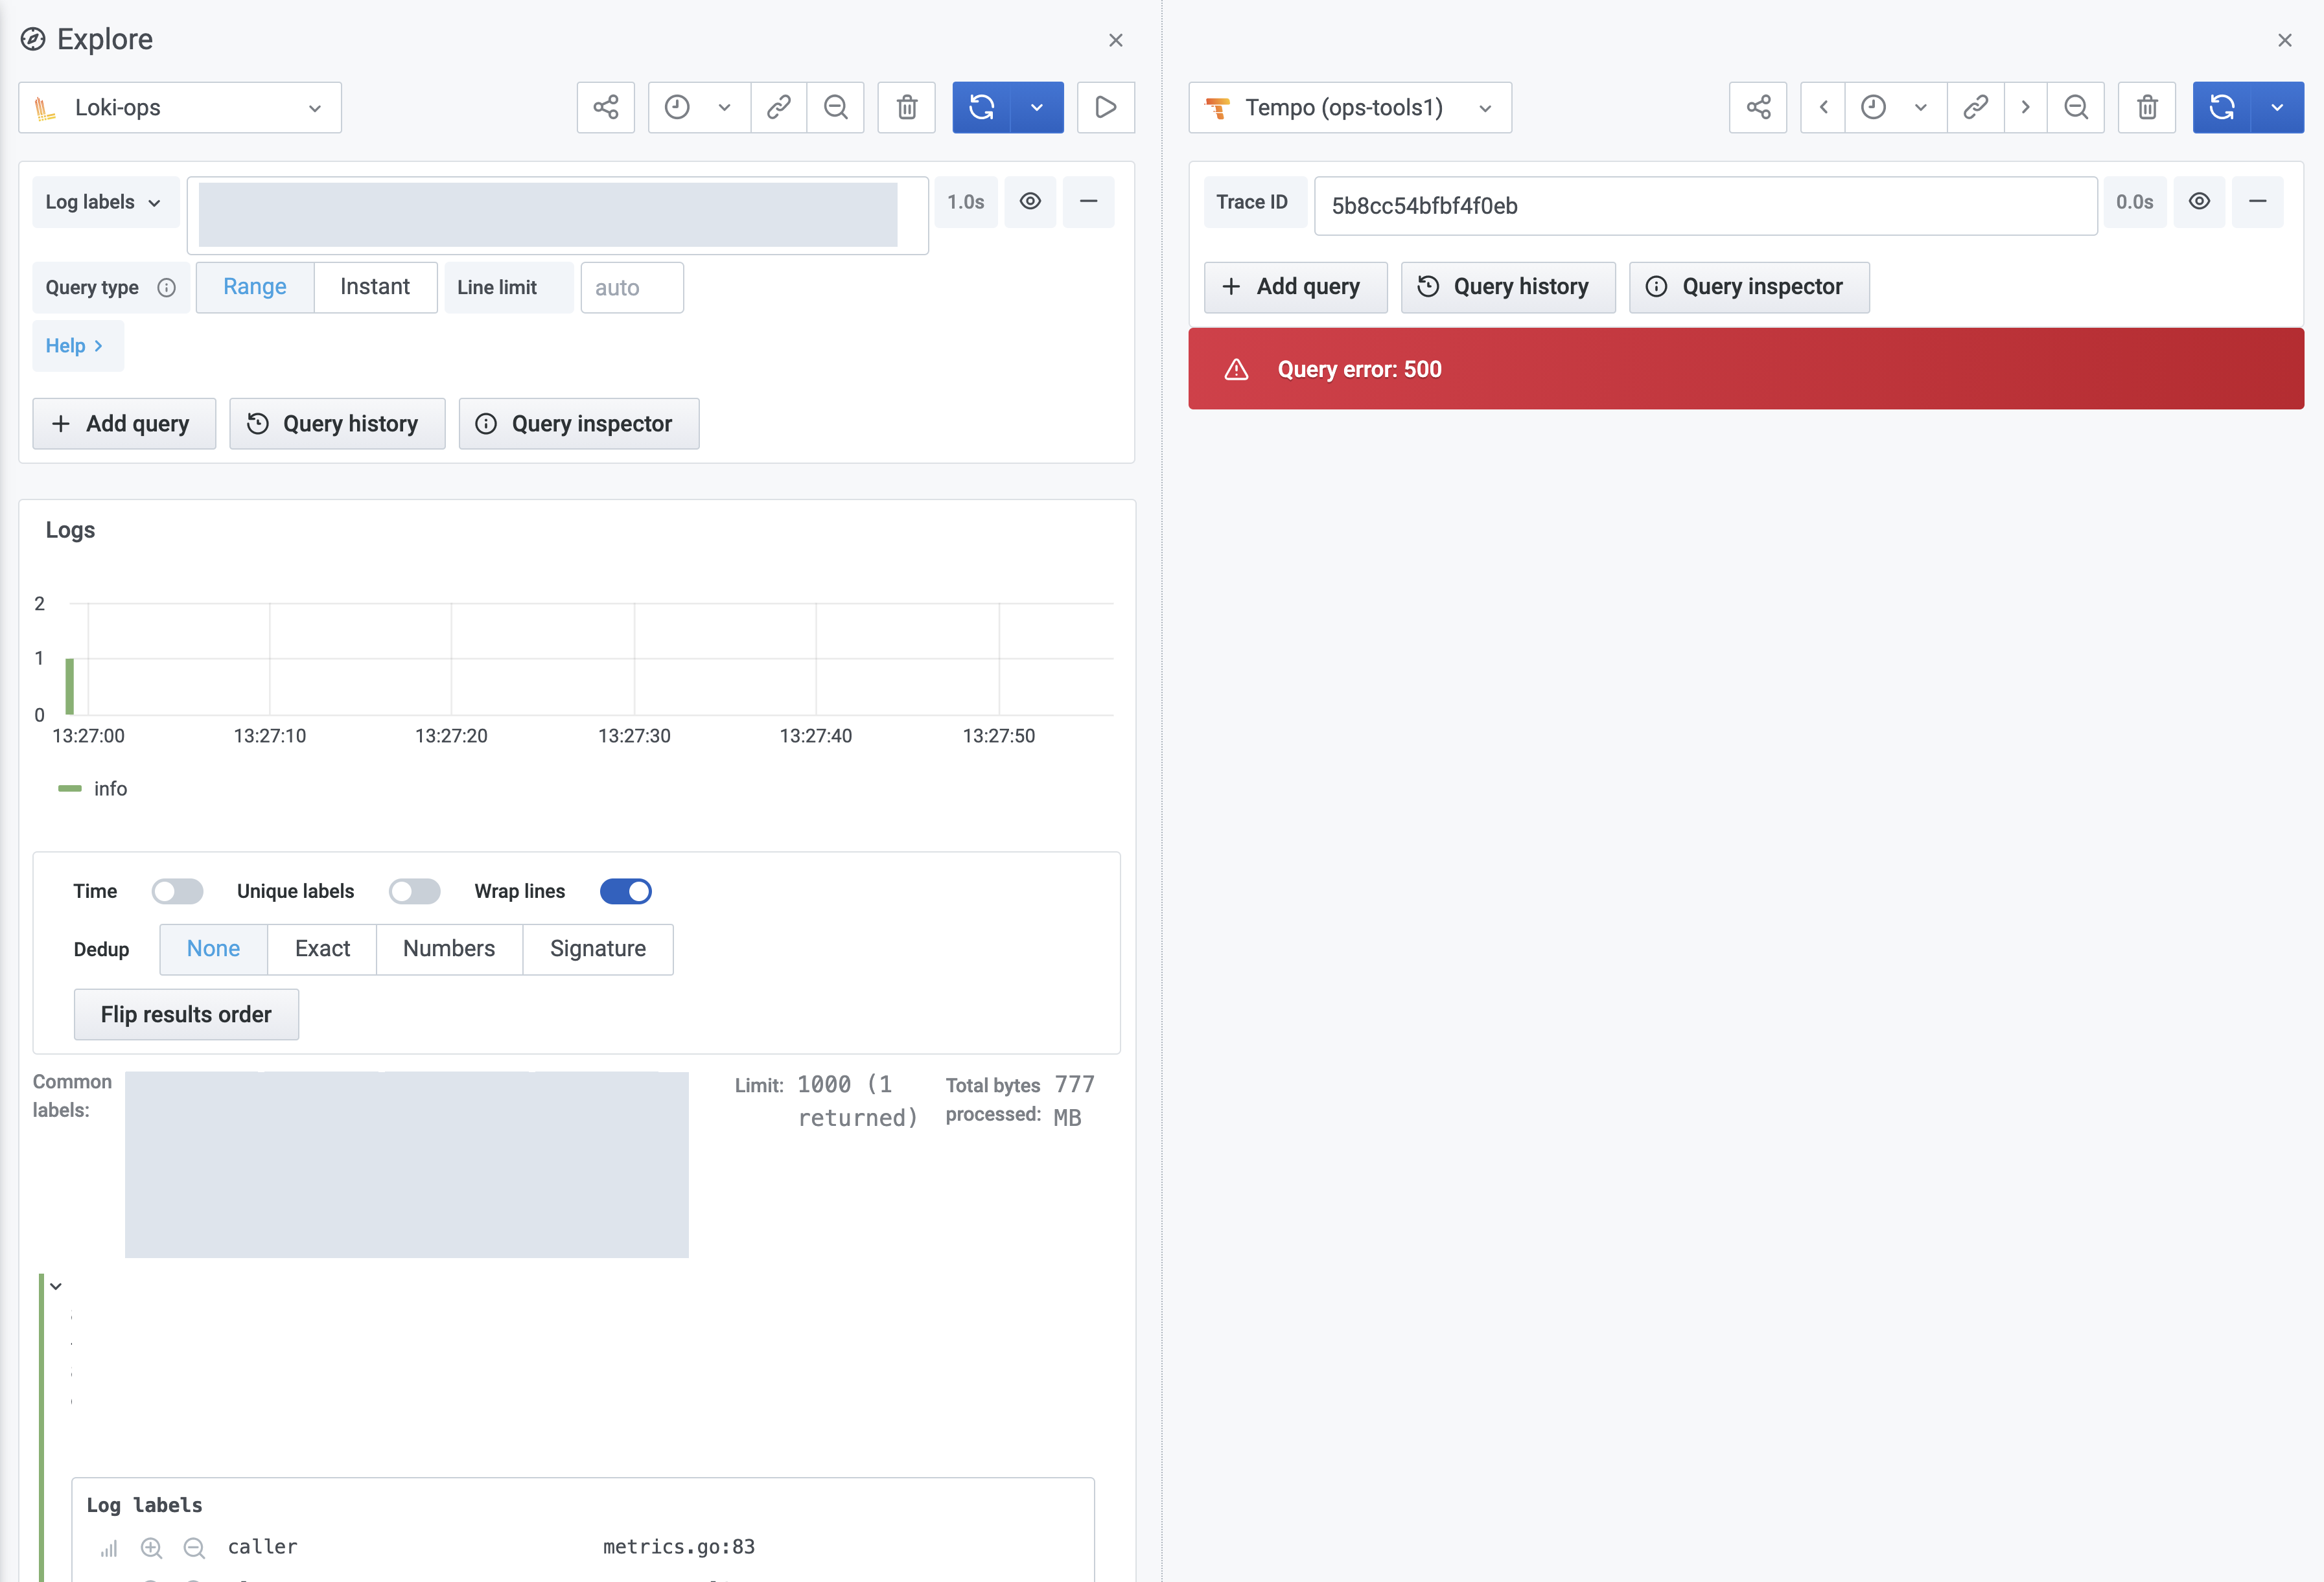Run Tempo query with blue refresh icon

[2221, 107]
